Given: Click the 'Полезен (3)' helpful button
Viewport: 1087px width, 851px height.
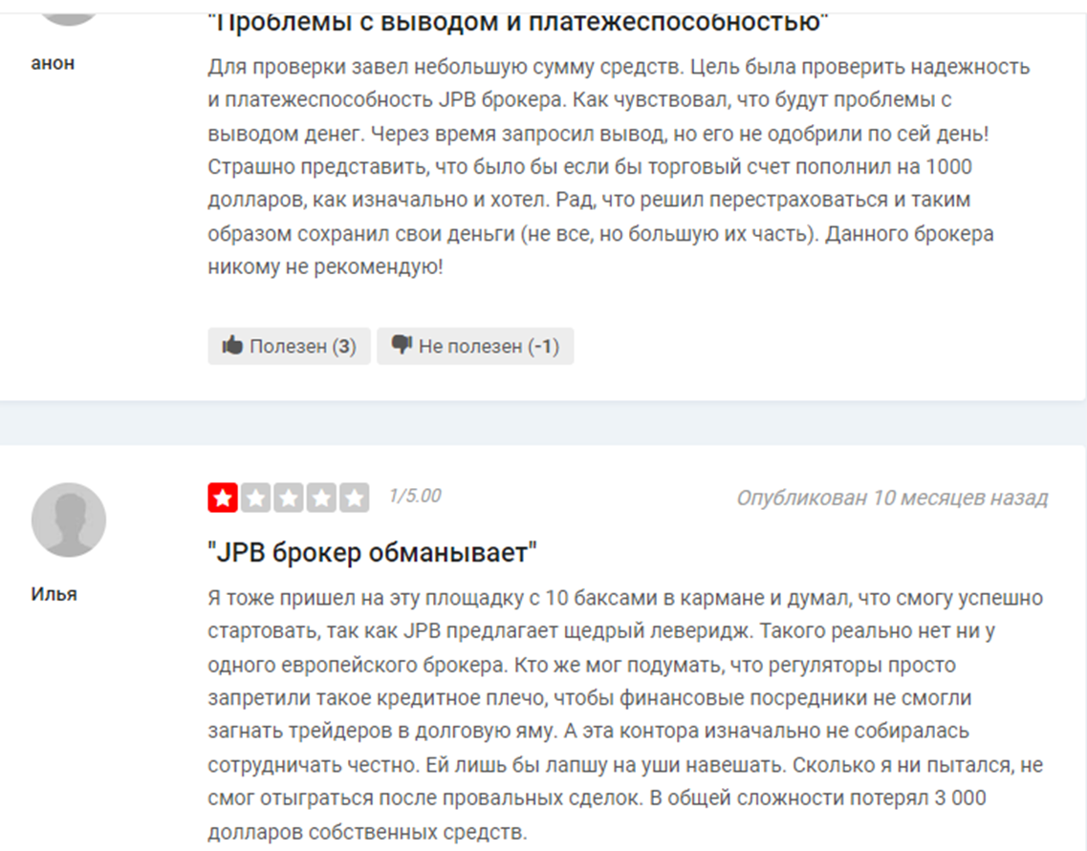Looking at the screenshot, I should click(289, 346).
